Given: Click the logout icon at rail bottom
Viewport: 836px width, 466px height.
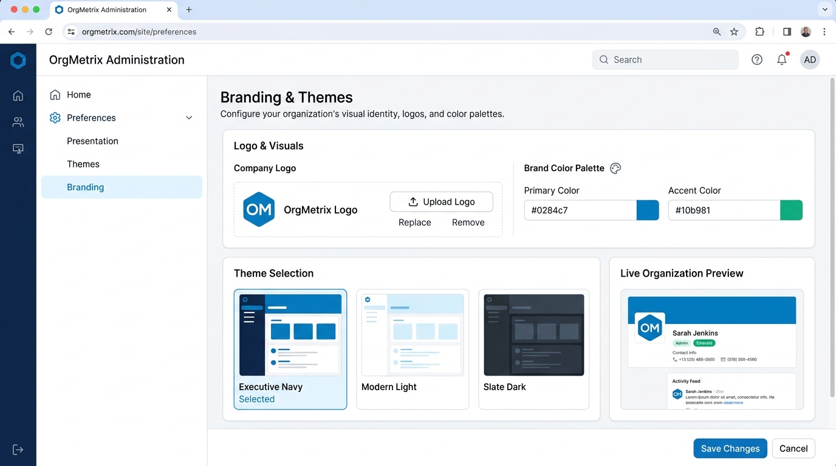Looking at the screenshot, I should click(18, 450).
